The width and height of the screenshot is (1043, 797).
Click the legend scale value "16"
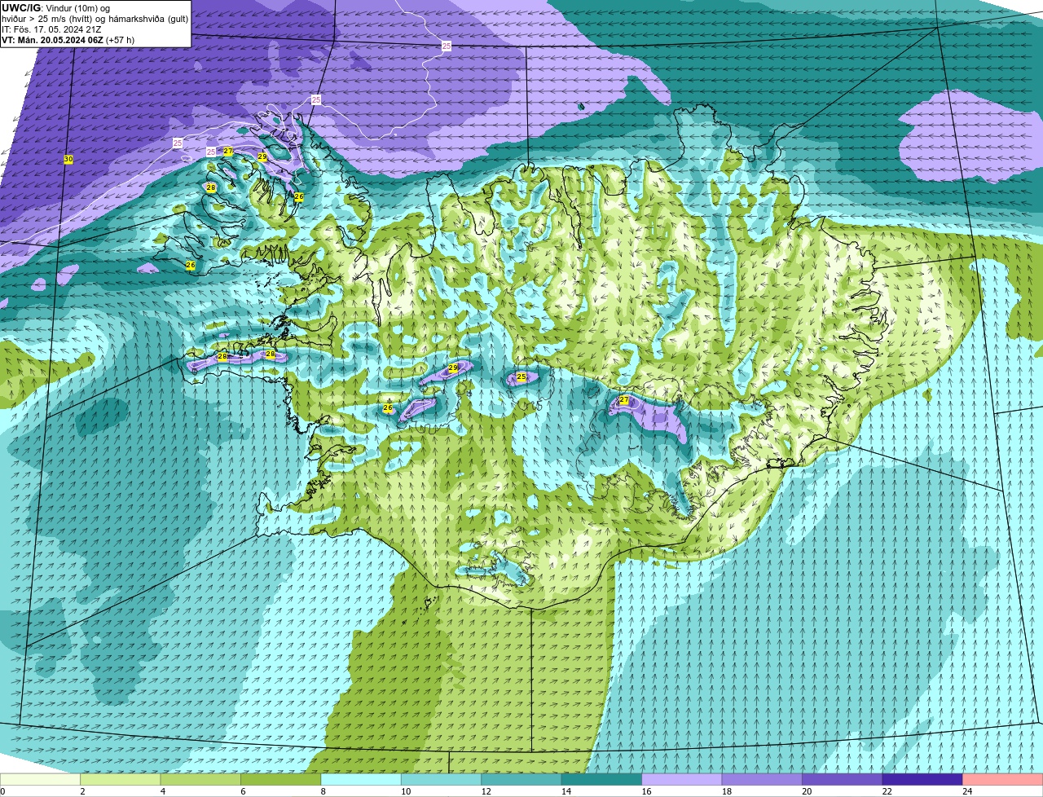click(646, 791)
